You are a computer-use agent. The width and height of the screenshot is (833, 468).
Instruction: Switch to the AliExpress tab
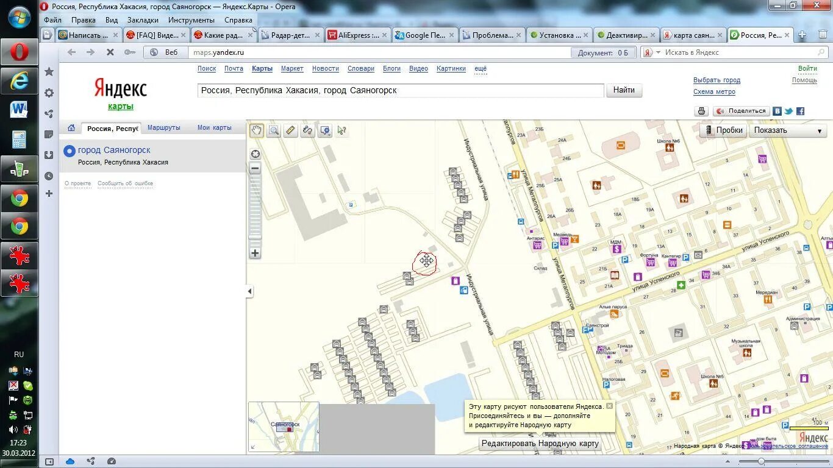point(357,35)
